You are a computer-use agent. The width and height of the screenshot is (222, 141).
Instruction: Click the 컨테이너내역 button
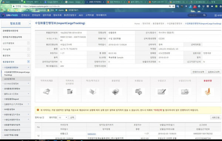tap(198, 72)
